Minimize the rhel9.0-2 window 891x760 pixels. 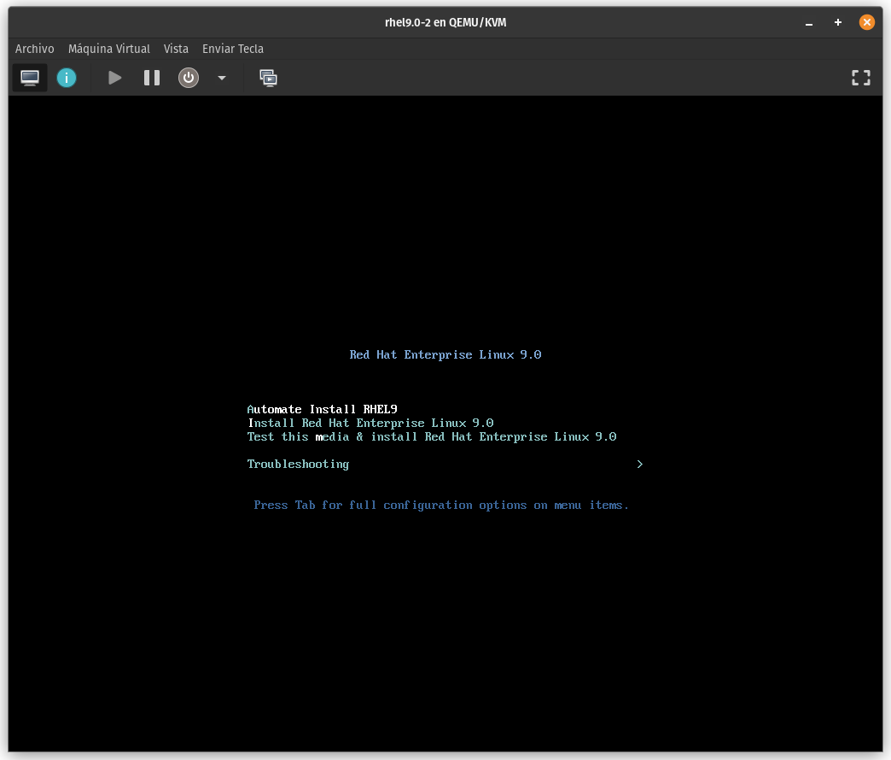[x=808, y=23]
